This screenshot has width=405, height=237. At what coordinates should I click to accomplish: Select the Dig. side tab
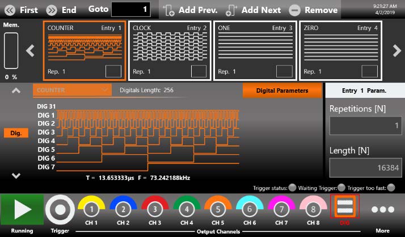coord(16,132)
